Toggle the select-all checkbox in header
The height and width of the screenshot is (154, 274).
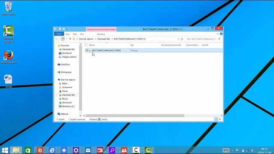(x=86, y=45)
